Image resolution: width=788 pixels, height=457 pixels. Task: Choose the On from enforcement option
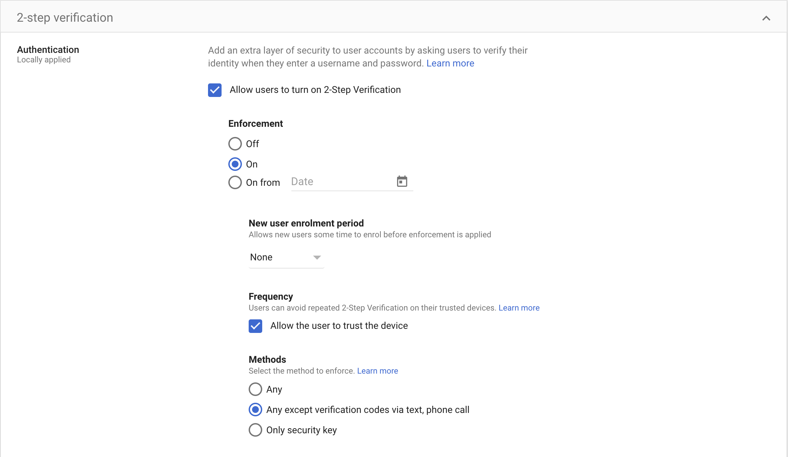coord(235,182)
